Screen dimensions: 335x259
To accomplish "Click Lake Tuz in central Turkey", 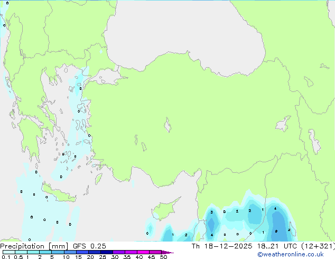I will (168, 125).
